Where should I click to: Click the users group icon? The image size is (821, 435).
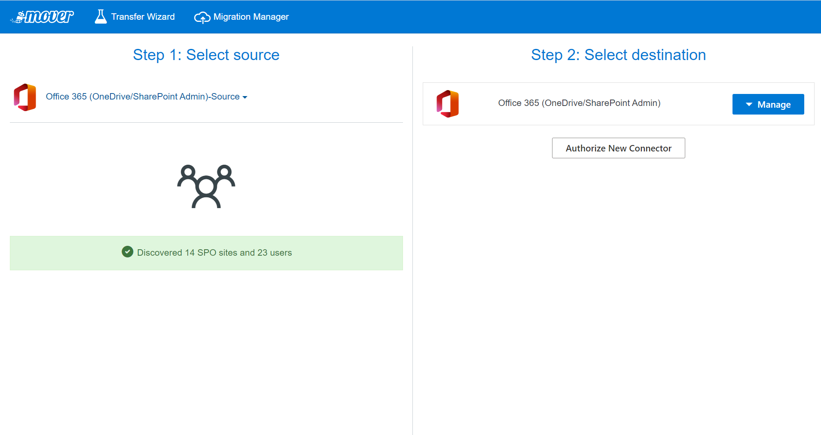click(x=206, y=186)
